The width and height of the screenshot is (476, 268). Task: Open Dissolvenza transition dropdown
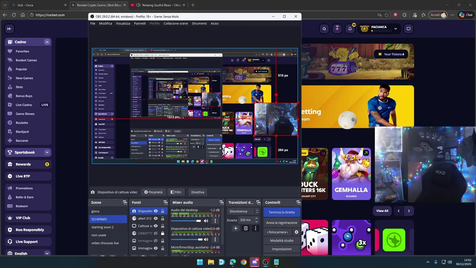coord(244,211)
